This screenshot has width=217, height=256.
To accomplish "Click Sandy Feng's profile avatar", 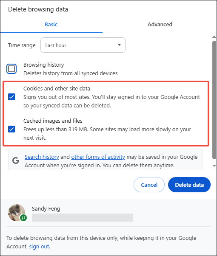I will click(17, 213).
